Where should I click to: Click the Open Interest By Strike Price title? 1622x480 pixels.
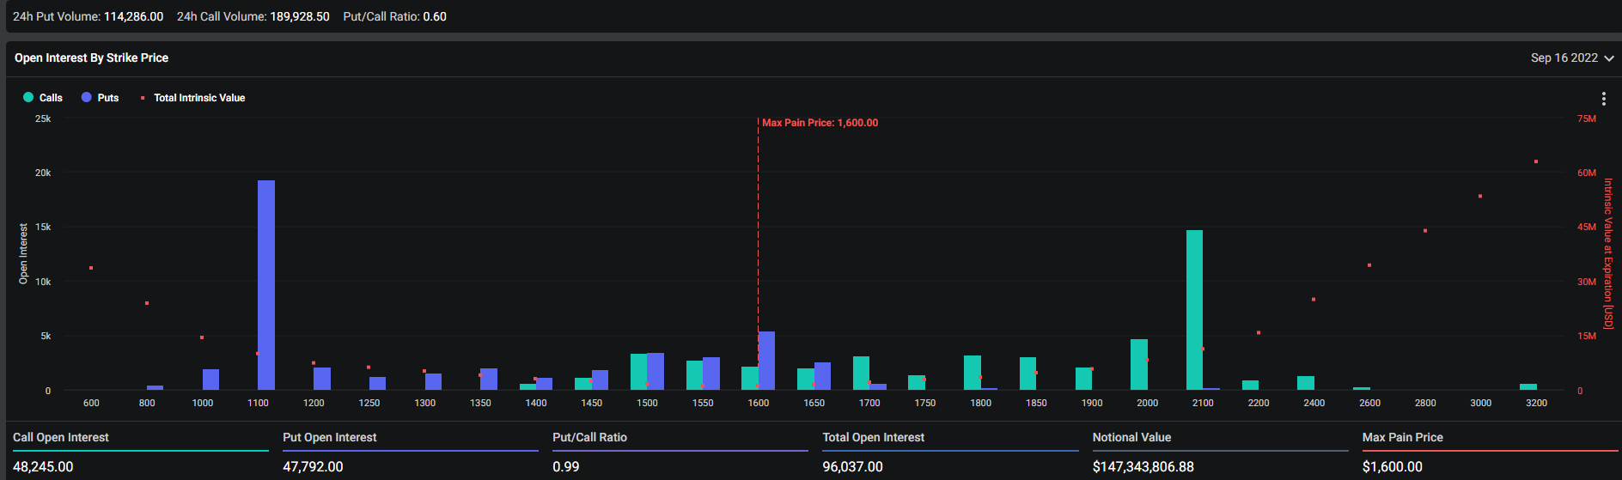91,58
